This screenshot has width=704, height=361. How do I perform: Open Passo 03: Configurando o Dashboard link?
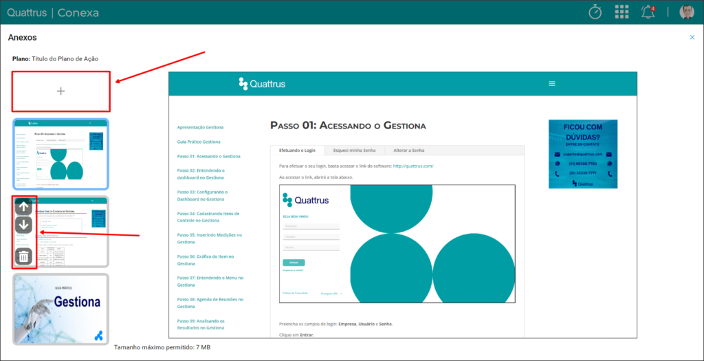203,195
